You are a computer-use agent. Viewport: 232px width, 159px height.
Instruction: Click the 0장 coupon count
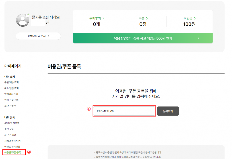143,24
